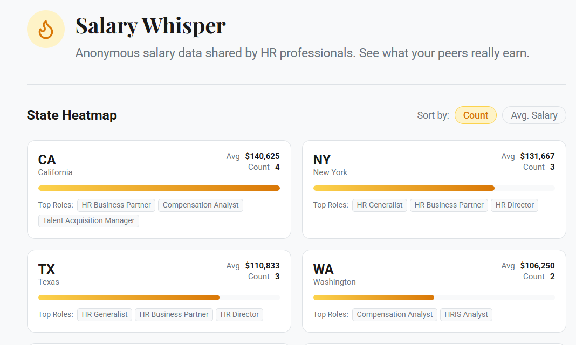Screen dimensions: 576x345
Task: Click HRIS Analyst tag in Washington
Action: 466,314
